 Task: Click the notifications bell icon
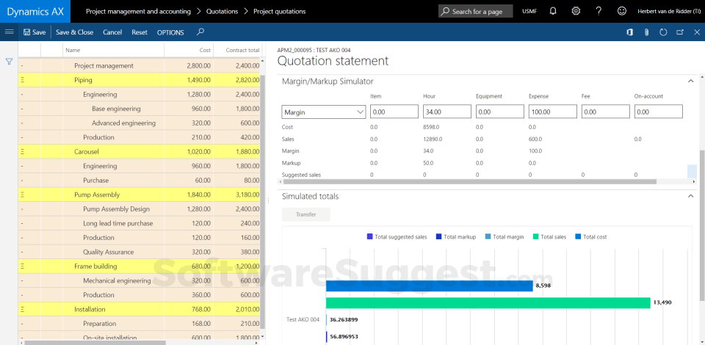point(553,11)
